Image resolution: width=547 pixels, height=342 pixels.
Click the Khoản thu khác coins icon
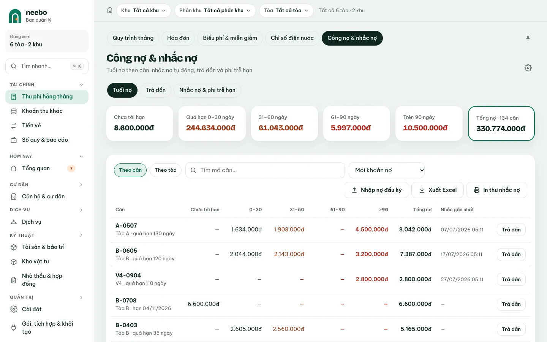click(14, 111)
